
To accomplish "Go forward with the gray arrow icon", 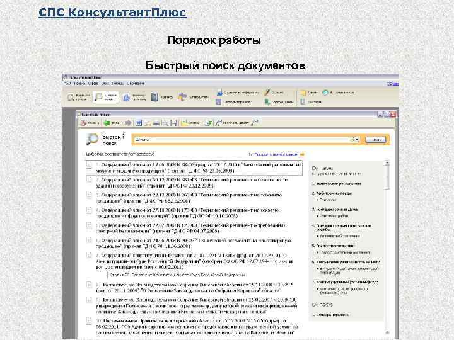I will [128, 123].
